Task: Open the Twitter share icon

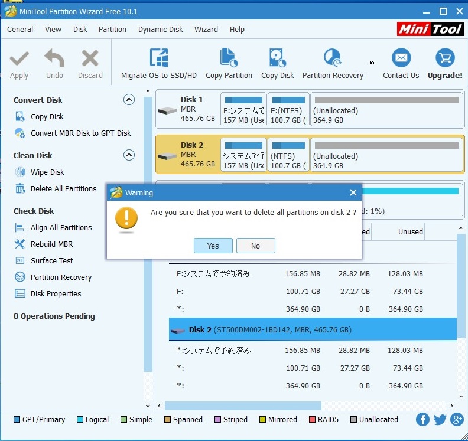Action: pyautogui.click(x=440, y=420)
